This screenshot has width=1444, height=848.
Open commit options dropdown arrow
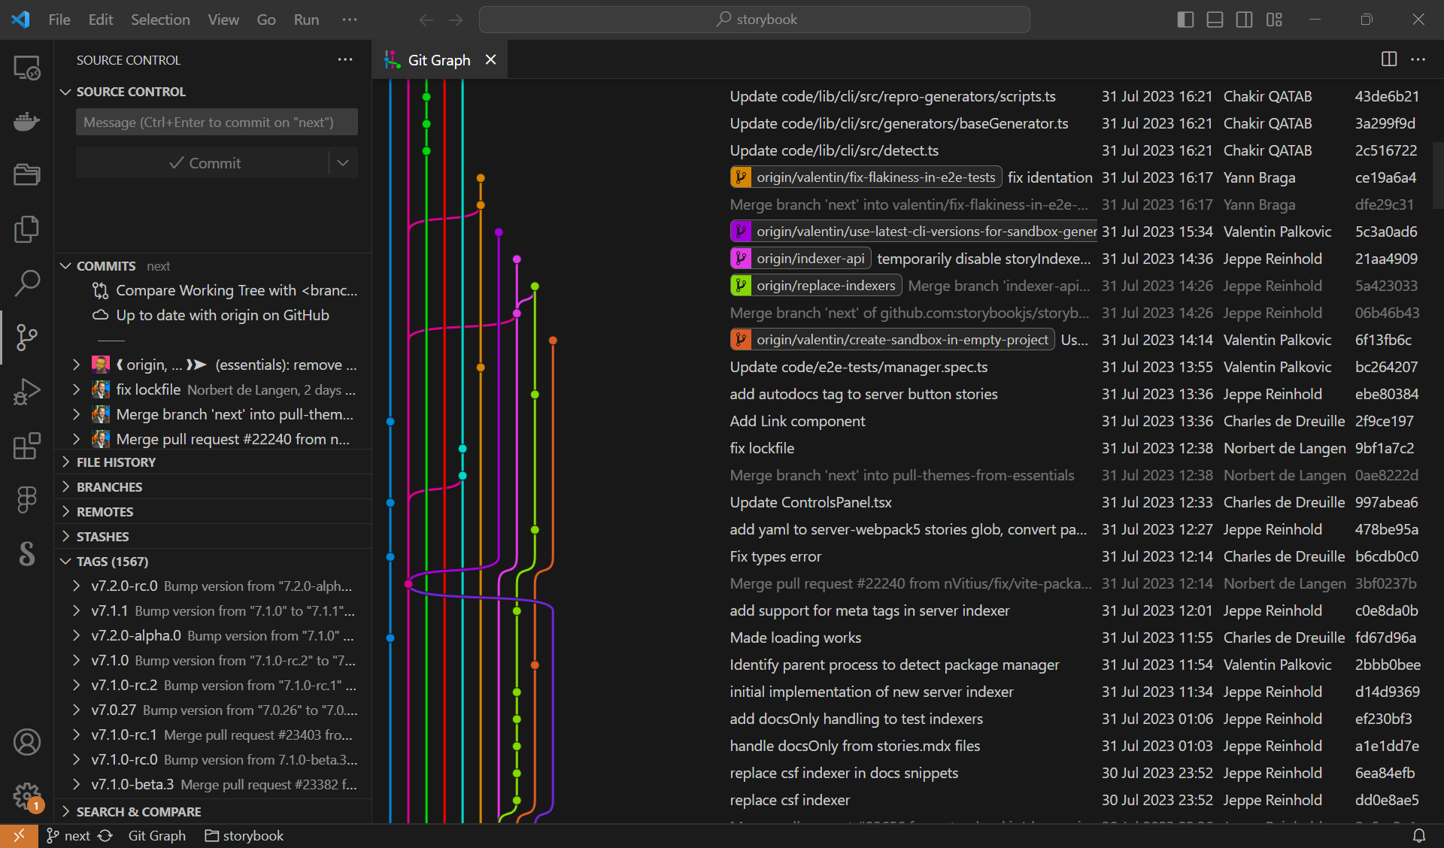click(x=343, y=163)
